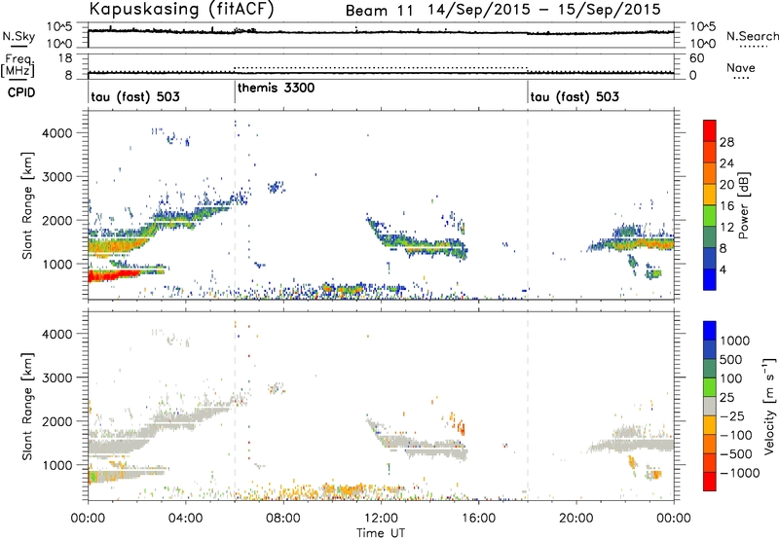Image resolution: width=779 pixels, height=539 pixels.
Task: Click the "20" value on the power colorbar
Action: point(726,185)
